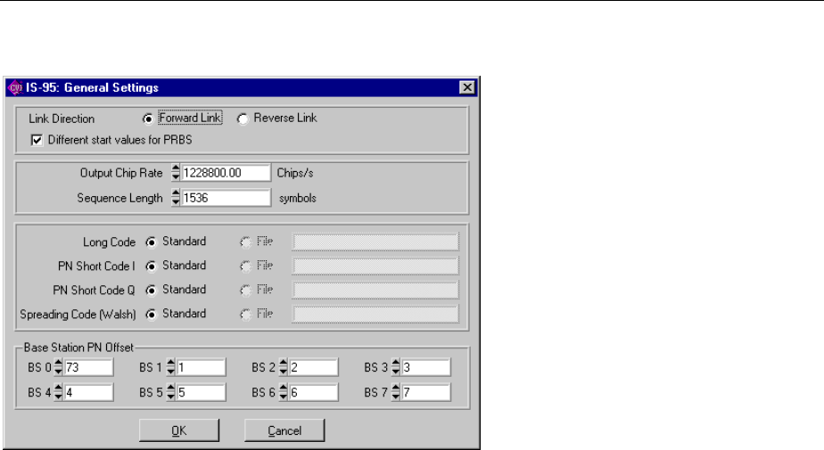This screenshot has width=824, height=450.
Task: Click the BS 3 PN offset field
Action: click(425, 367)
